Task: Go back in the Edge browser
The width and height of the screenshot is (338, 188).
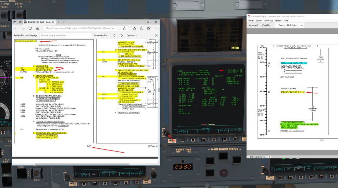Action: [x=16, y=28]
